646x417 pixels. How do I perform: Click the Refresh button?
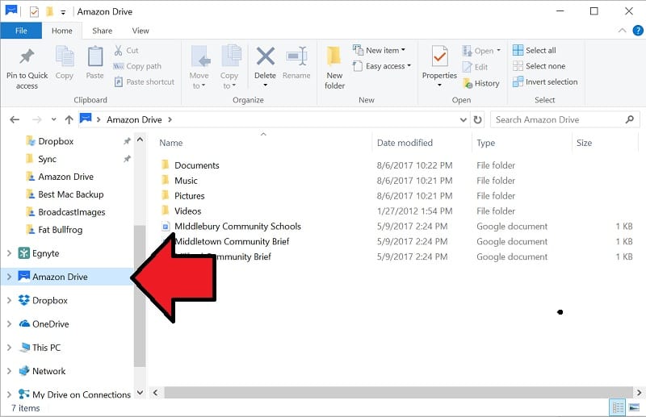click(477, 120)
